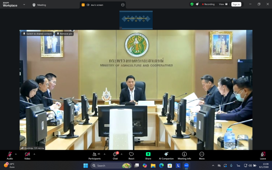Expand the Chat options arrow
Screen dimensions: 272x170
tap(122, 154)
